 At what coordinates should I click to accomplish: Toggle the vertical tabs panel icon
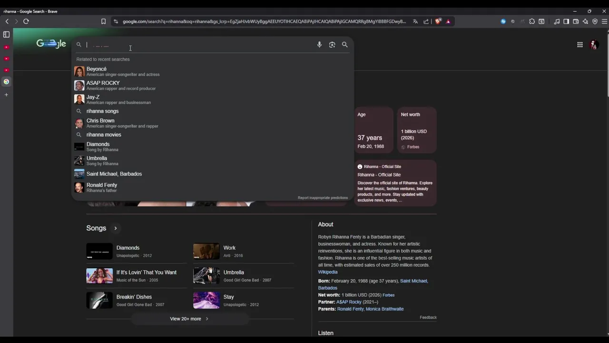[6, 34]
